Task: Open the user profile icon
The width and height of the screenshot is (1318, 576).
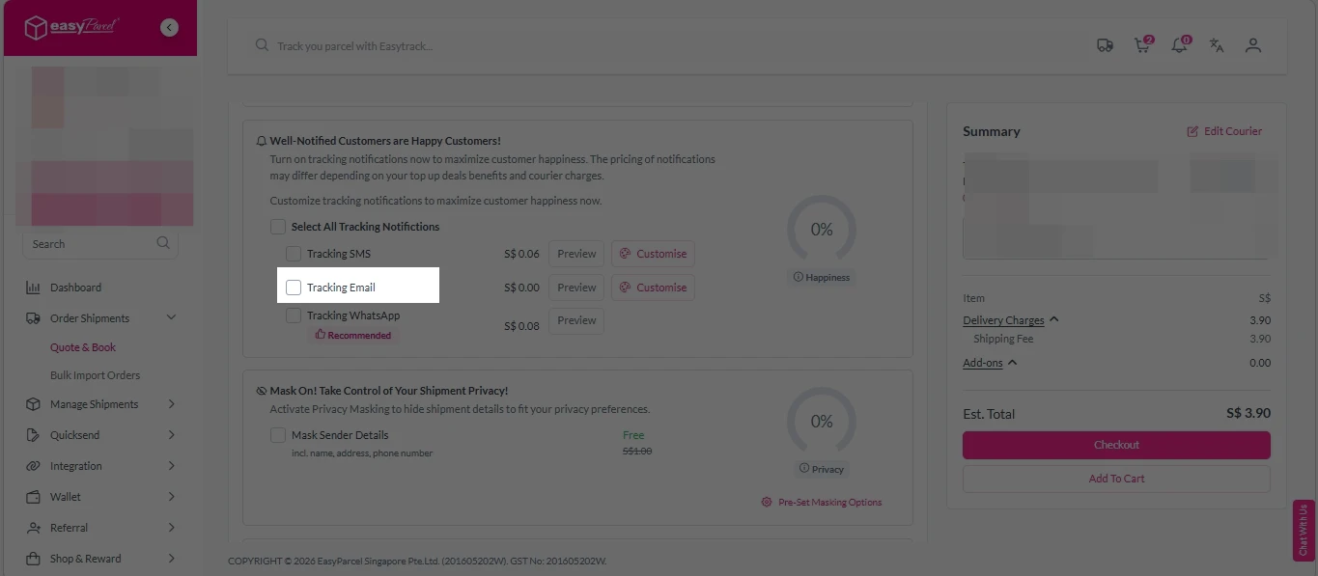Action: point(1253,45)
